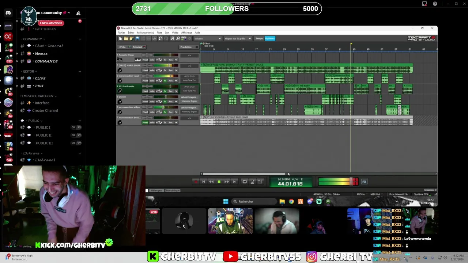Click the Discord icon in the streamed taskbar
This screenshot has height=263, width=468.
coord(310,201)
